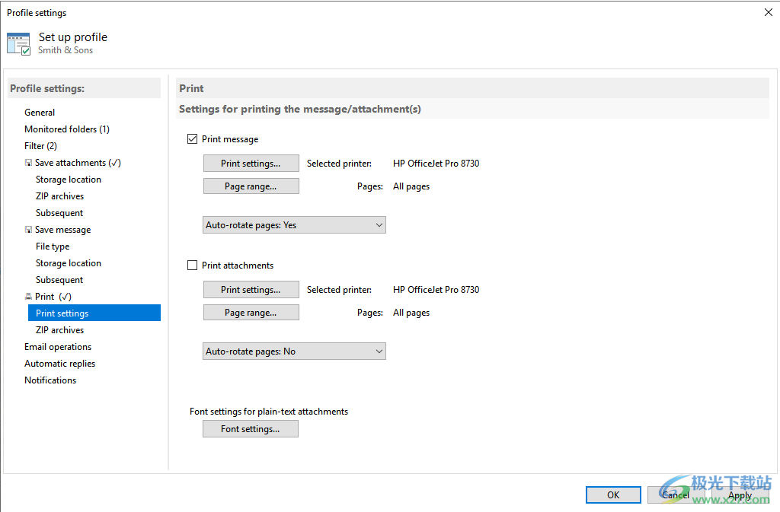
Task: Select General in the settings tree
Action: [40, 113]
